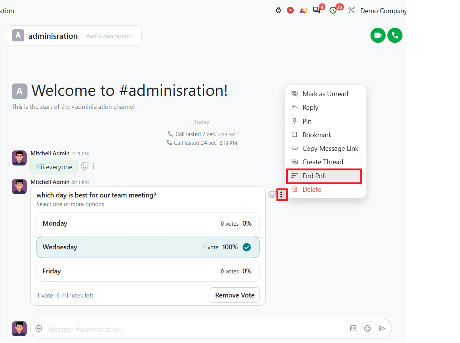
Task: Click the Hii everyone message bubble
Action: (54, 167)
